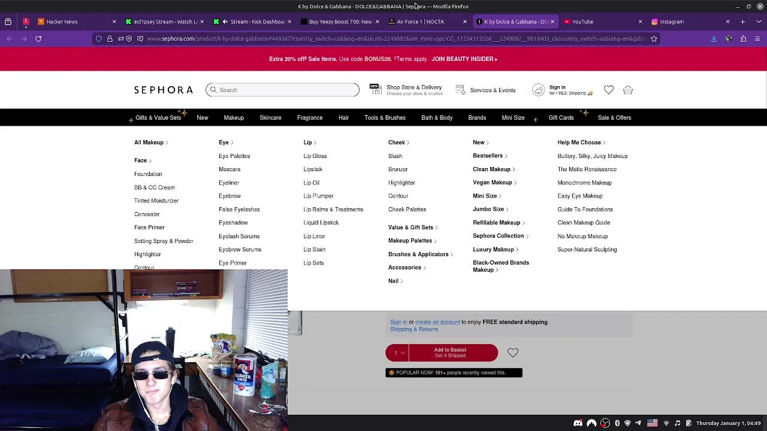The height and width of the screenshot is (431, 767).
Task: Expand the All Makeup category
Action: point(151,142)
